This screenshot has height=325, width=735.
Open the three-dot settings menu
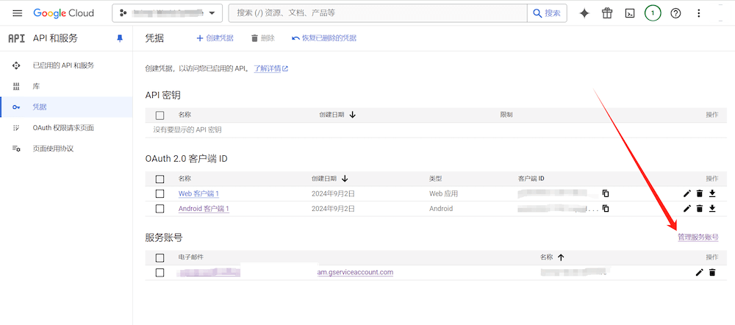coord(698,13)
